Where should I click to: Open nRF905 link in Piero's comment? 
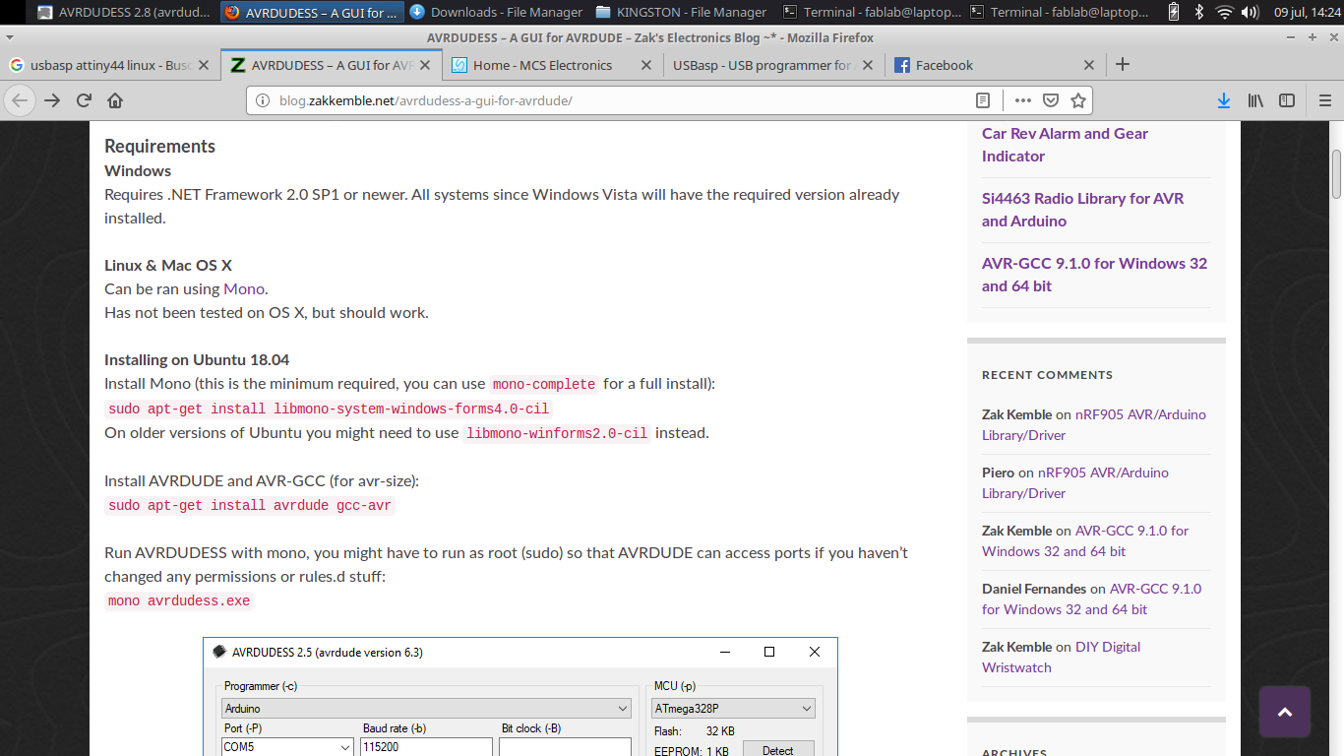[x=1075, y=482]
